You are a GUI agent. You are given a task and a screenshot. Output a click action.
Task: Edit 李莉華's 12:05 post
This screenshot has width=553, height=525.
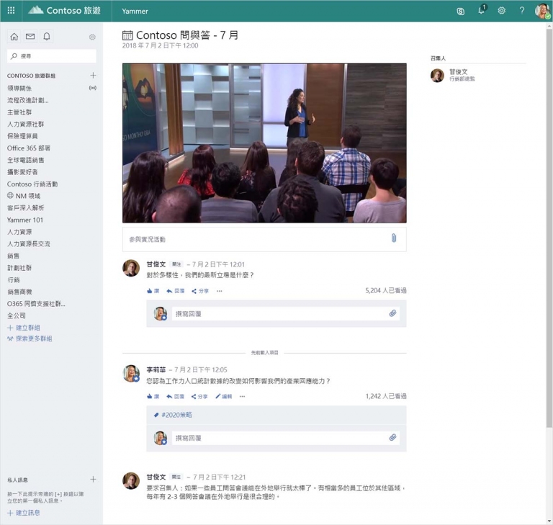pyautogui.click(x=224, y=397)
